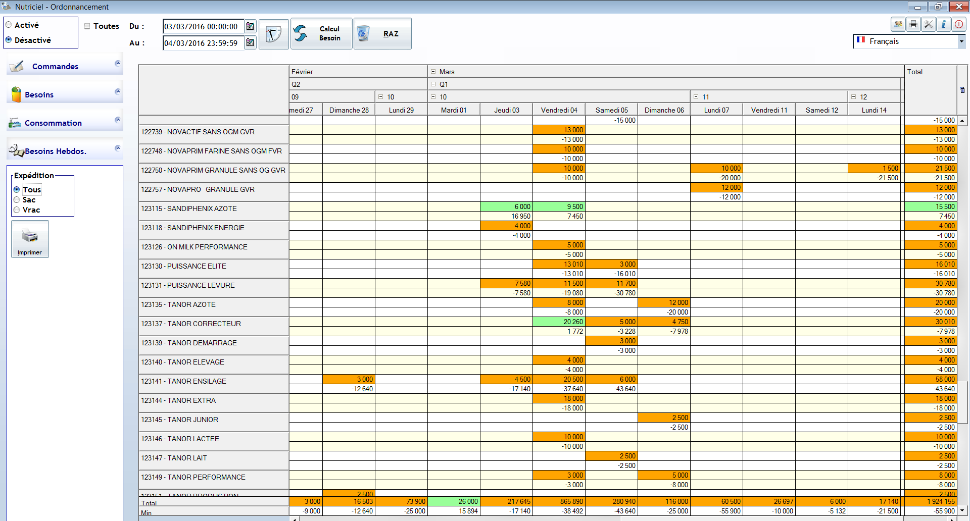
Task: Click total cell 865 890 under Vendredi 04
Action: [559, 501]
